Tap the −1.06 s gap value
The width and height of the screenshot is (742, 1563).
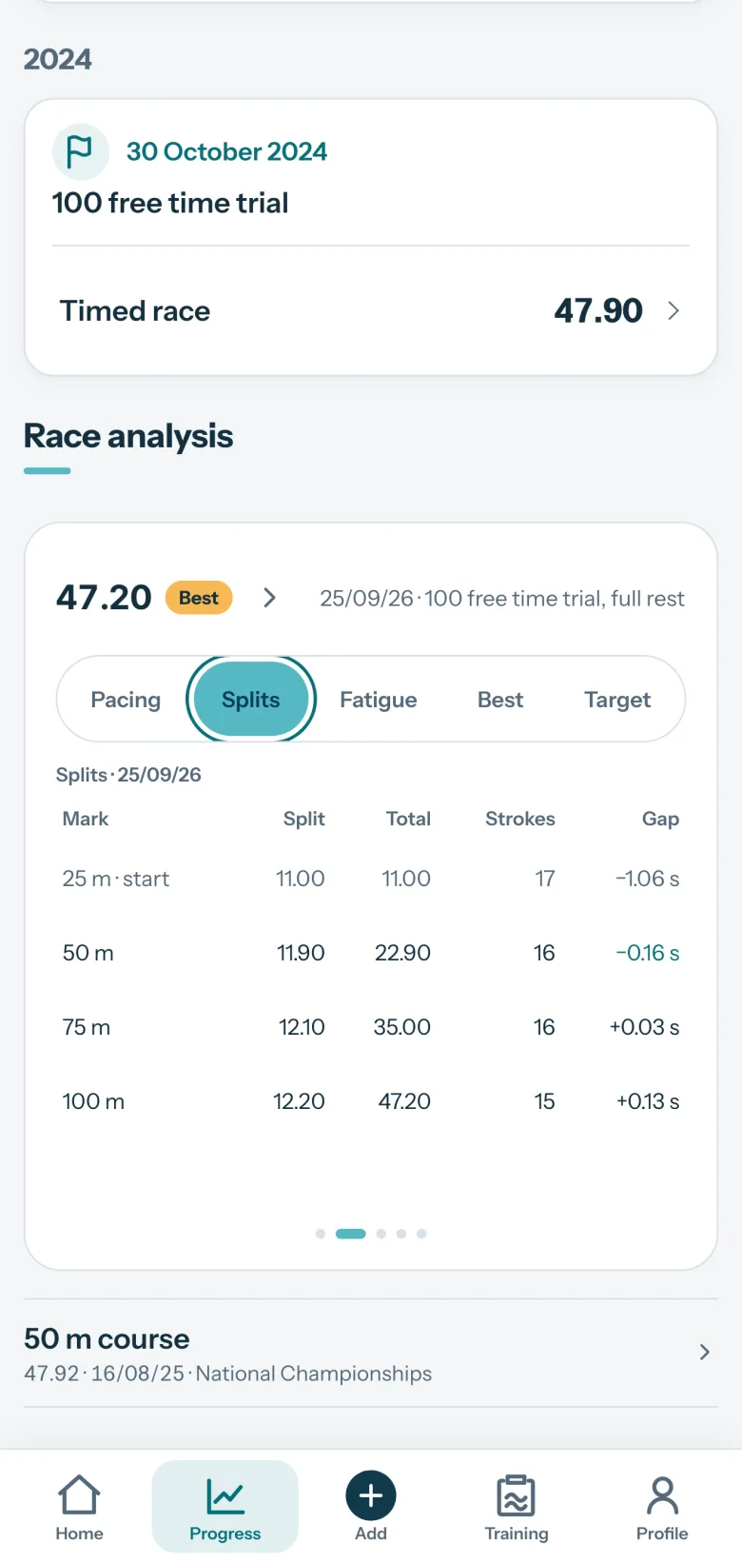tap(648, 879)
